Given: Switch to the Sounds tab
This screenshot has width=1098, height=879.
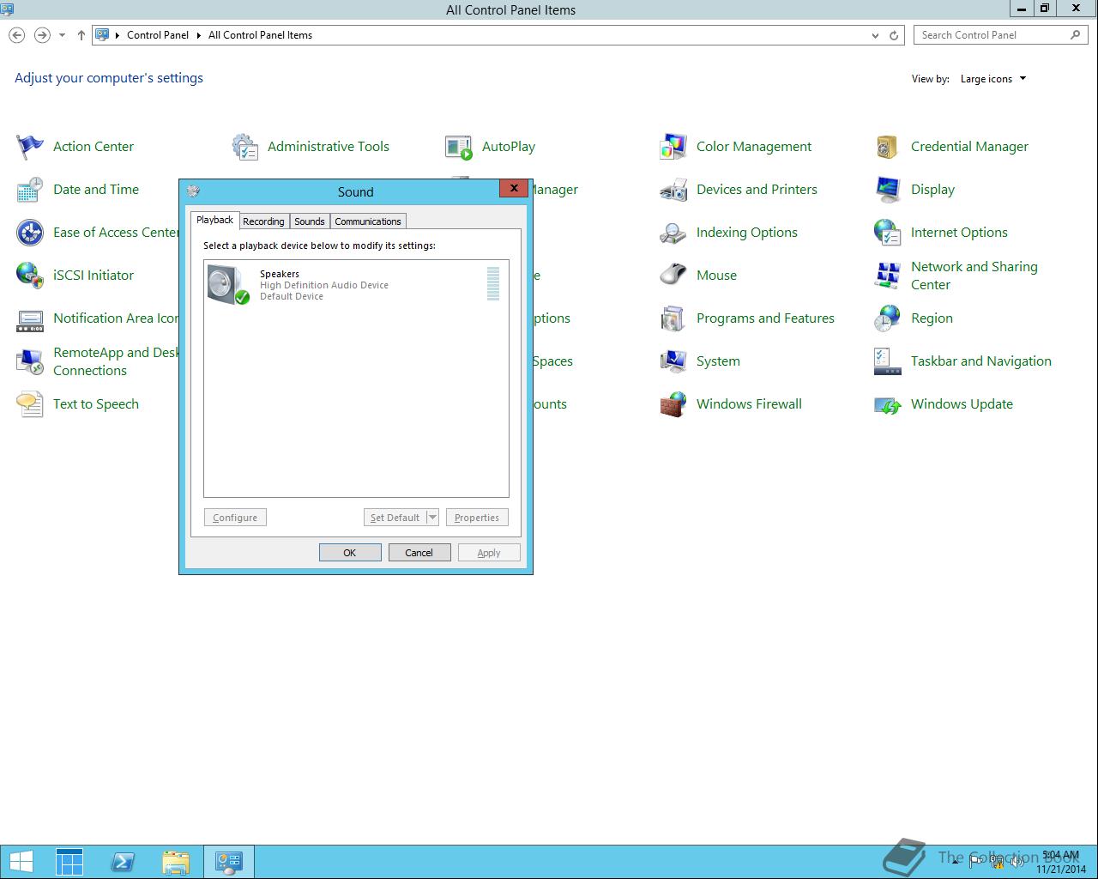Looking at the screenshot, I should 310,221.
